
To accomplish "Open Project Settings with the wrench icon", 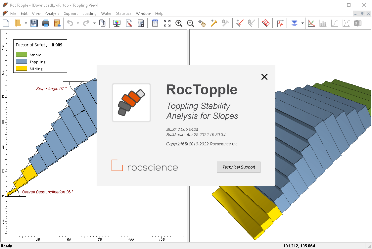I will coord(129,23).
